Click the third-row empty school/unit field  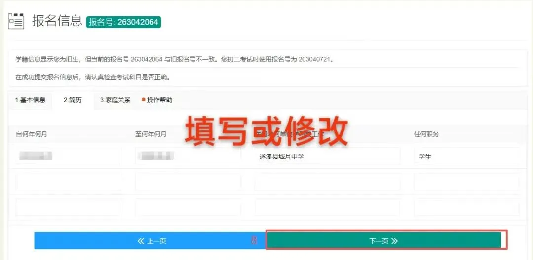[327, 208]
